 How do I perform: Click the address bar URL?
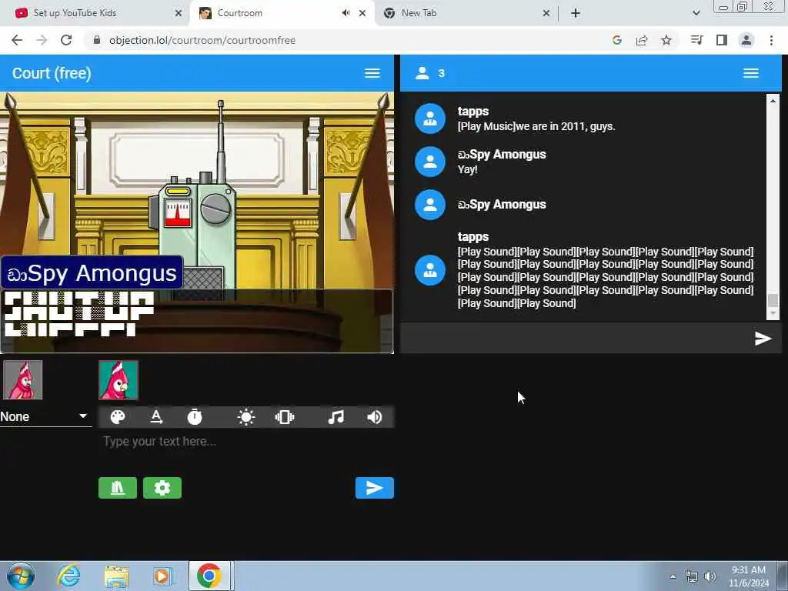click(x=202, y=40)
